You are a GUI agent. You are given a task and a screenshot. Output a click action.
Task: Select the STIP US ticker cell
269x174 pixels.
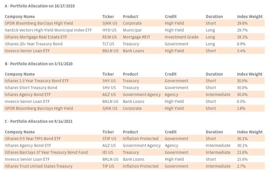pyautogui.click(x=109, y=139)
